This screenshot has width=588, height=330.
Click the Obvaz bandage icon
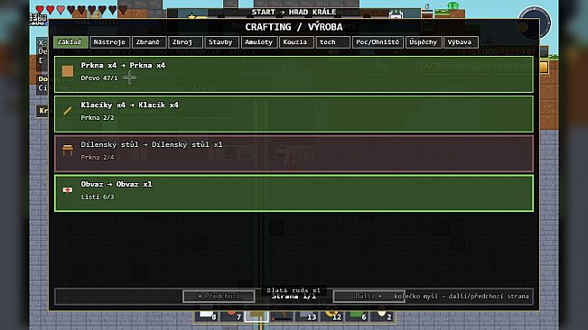coord(68,190)
